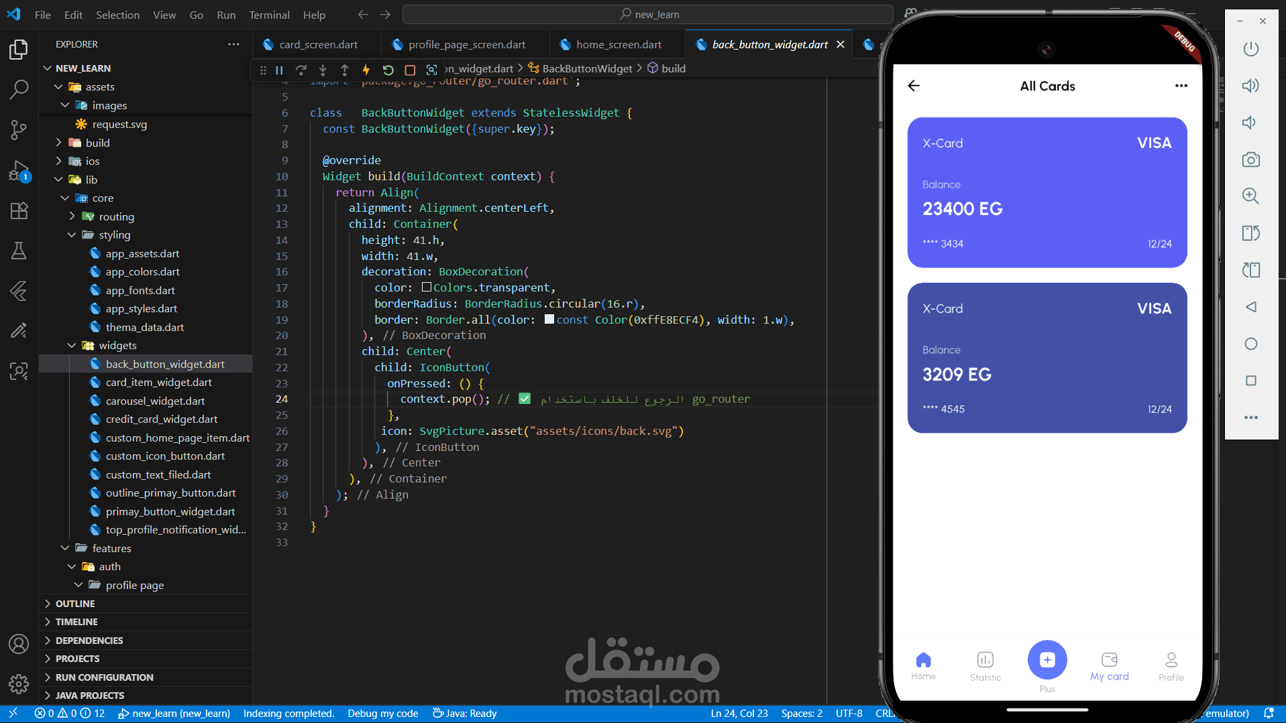This screenshot has height=723, width=1286.
Task: Switch to home_screen.dart tab
Action: click(618, 44)
